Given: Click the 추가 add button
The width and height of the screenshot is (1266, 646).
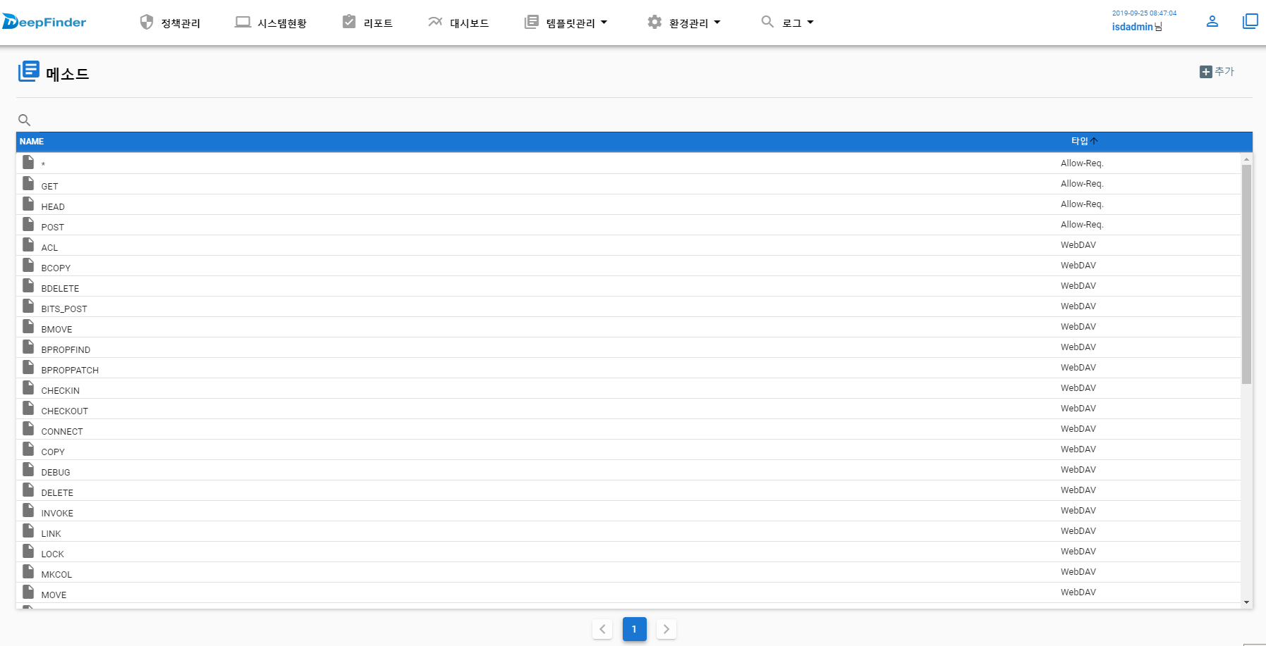Looking at the screenshot, I should 1217,72.
